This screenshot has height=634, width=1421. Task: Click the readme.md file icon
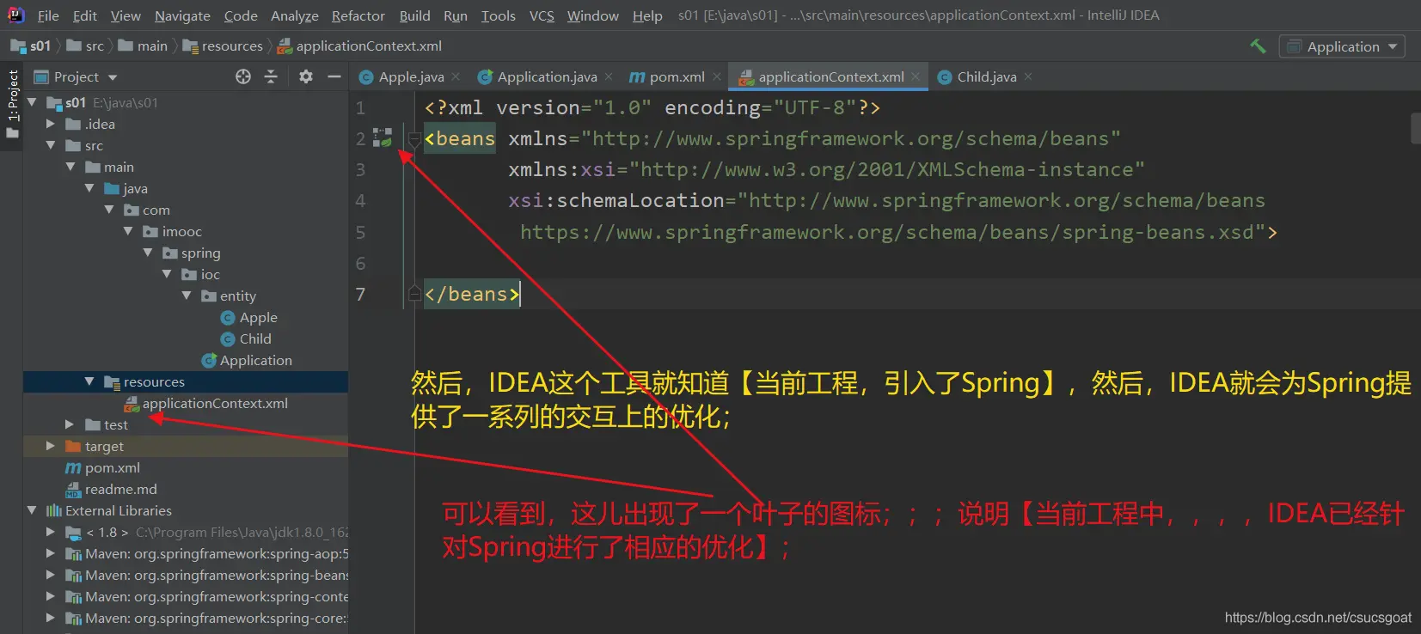[73, 490]
